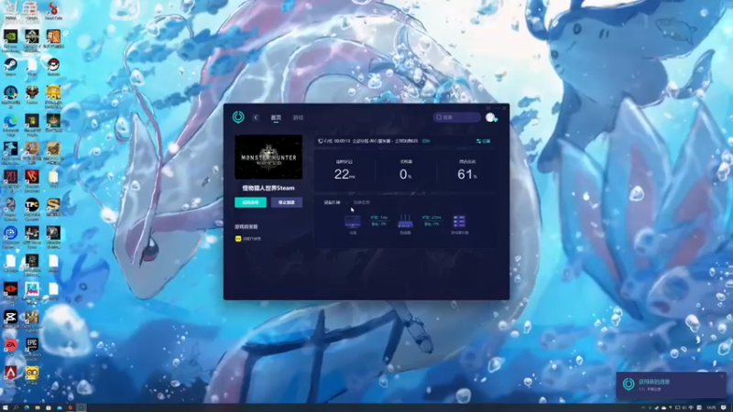Open the TPC desktop shortcut
Screen dimensions: 733x412
point(32,206)
